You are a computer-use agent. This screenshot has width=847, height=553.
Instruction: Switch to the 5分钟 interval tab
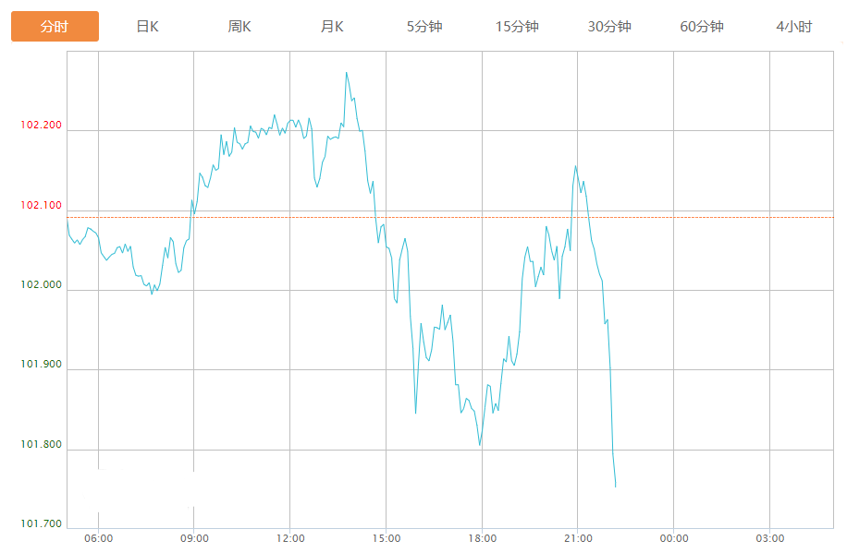[x=424, y=27]
